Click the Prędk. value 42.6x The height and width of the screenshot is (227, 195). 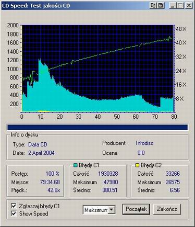pyautogui.click(x=54, y=190)
